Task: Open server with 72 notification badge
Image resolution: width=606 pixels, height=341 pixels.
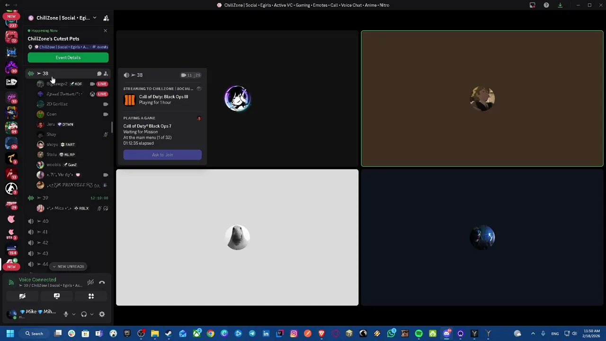Action: coord(11,36)
